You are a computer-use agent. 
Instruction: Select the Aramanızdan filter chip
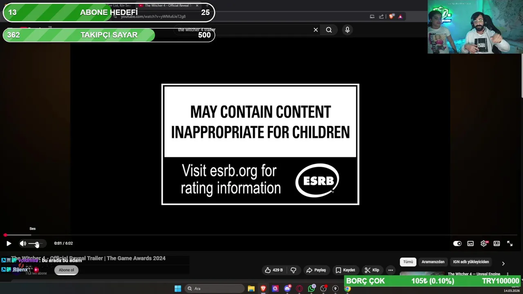click(x=433, y=262)
